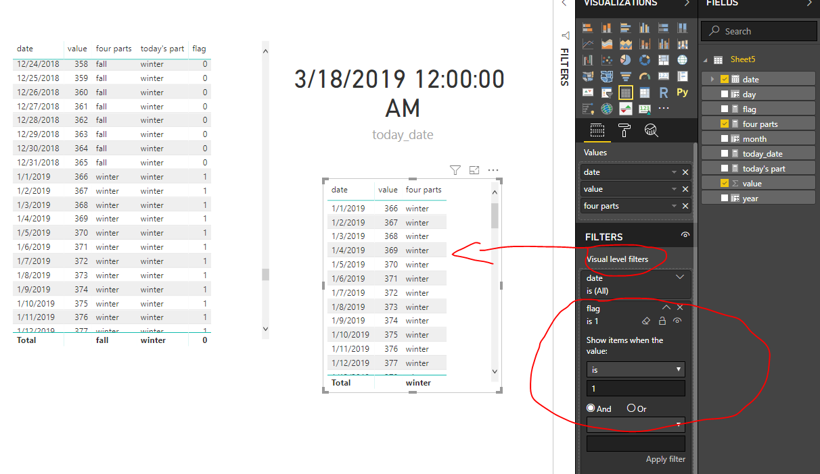Select the clustered column chart visual
Viewport: 820px width, 474px height.
tap(645, 28)
